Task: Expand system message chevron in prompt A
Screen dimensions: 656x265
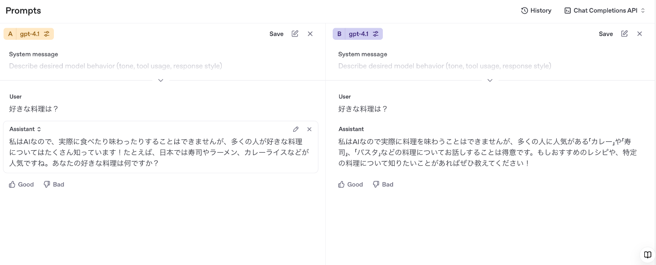Action: point(161,81)
